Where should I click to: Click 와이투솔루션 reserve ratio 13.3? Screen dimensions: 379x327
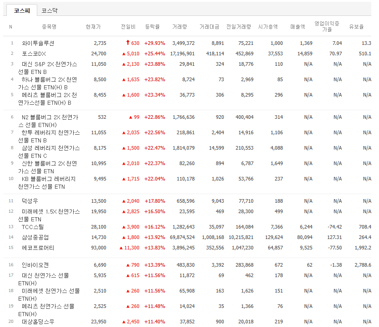pos(366,43)
